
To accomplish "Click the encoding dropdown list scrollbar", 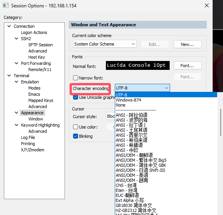I will tap(221, 122).
